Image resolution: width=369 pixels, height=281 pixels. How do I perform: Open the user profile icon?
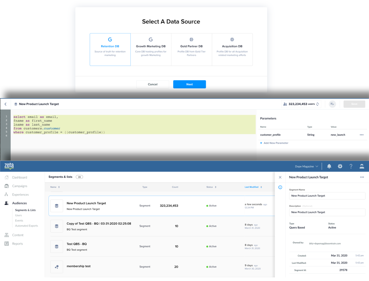(x=362, y=166)
